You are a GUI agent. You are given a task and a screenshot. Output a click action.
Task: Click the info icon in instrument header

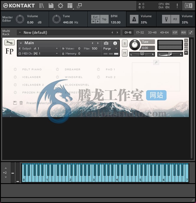tap(115, 43)
